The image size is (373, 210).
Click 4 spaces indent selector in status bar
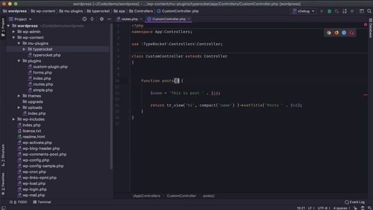point(342,208)
